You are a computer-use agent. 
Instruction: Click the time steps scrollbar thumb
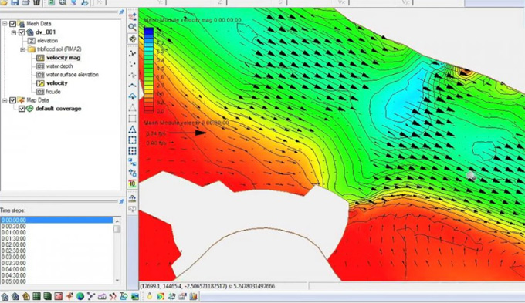117,229
